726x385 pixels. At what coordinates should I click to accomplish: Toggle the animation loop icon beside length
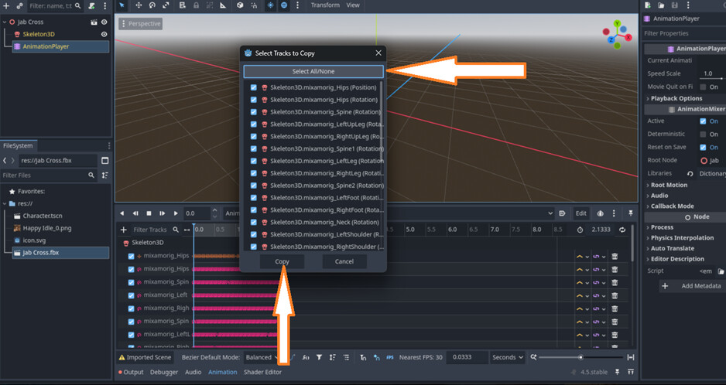coord(622,230)
